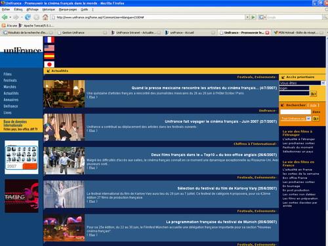Expand the 'Tout Unifrance.org' search scope dropdown
Viewport: 328px width, 246px height.
308,119
